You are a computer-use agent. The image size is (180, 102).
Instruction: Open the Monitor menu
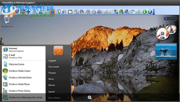pos(18,7)
